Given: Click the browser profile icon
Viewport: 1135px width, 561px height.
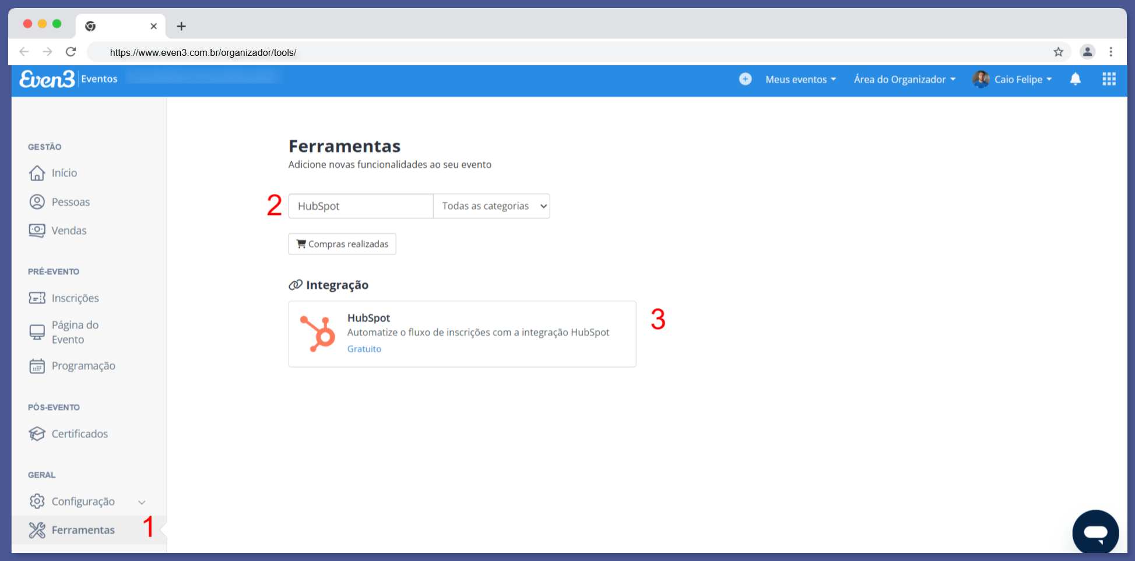Looking at the screenshot, I should tap(1087, 52).
